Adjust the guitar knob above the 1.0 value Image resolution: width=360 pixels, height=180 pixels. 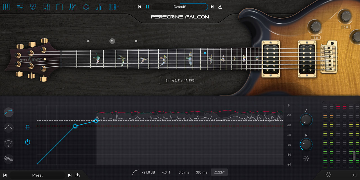click(316, 27)
